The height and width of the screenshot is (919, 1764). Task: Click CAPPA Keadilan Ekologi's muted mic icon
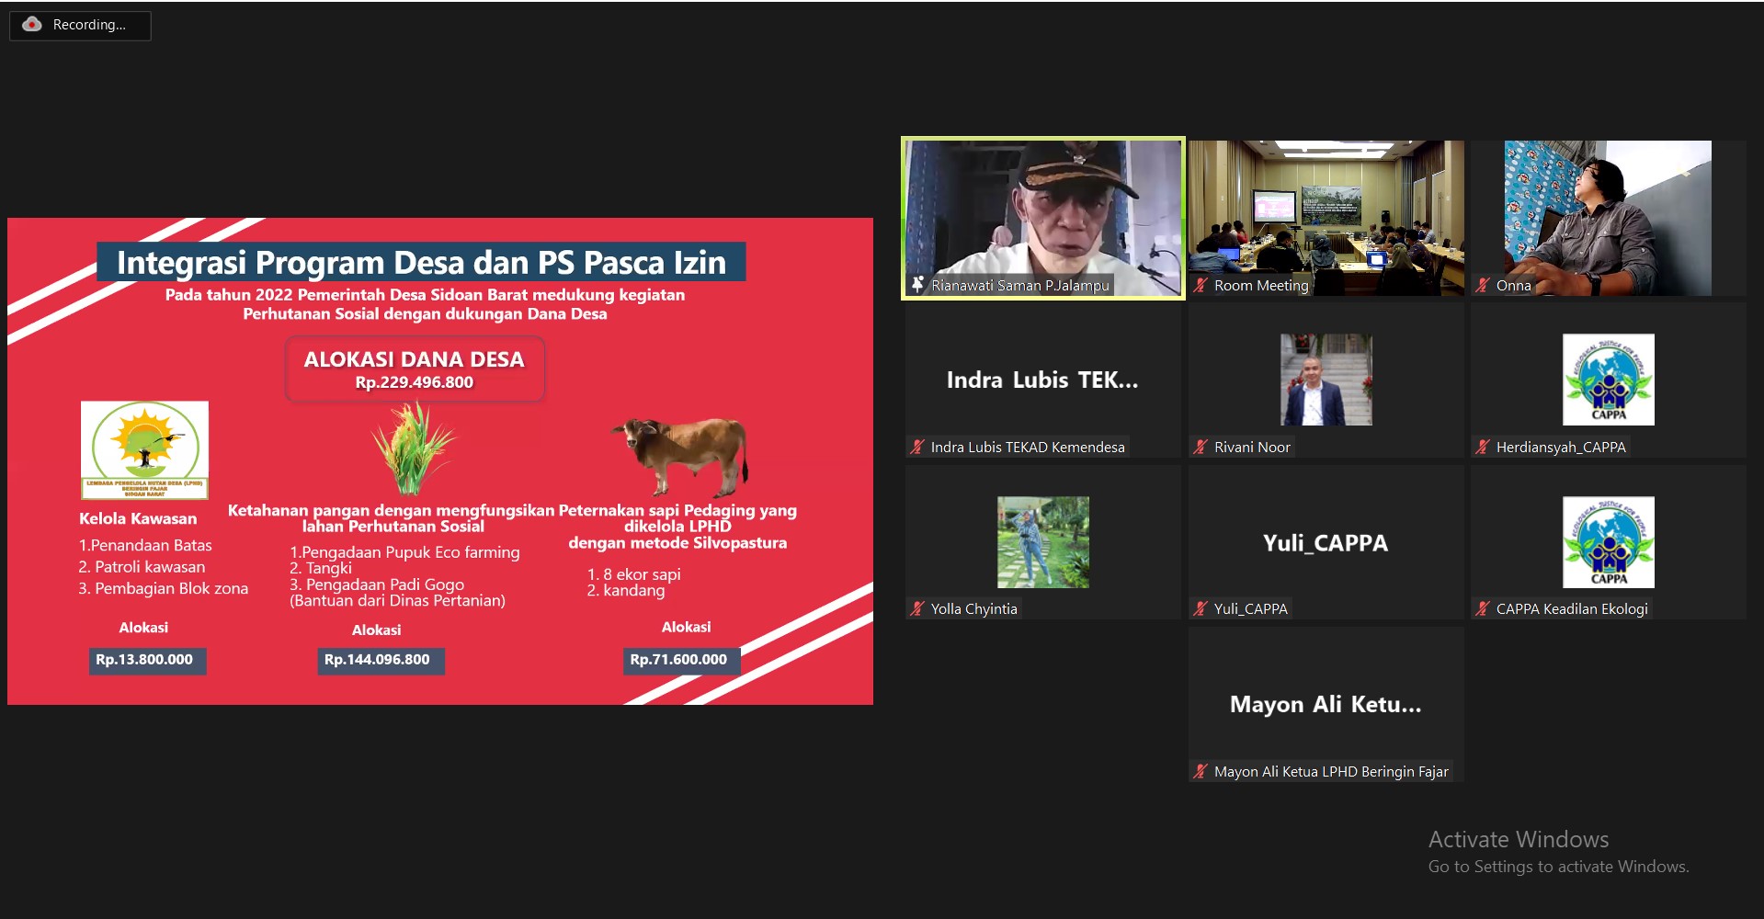tap(1483, 609)
